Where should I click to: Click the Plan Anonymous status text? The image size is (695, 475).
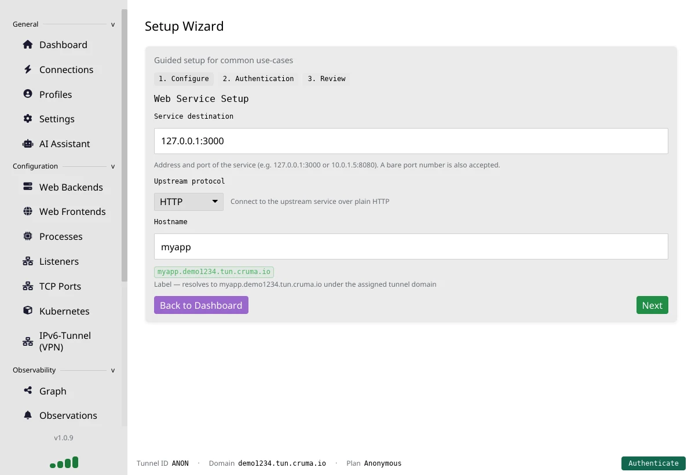tap(374, 463)
